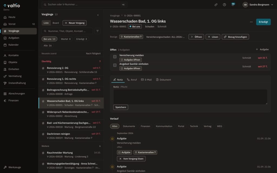The width and height of the screenshot is (277, 173).
Task: Open the link icon in top bar
Action: (216, 5)
